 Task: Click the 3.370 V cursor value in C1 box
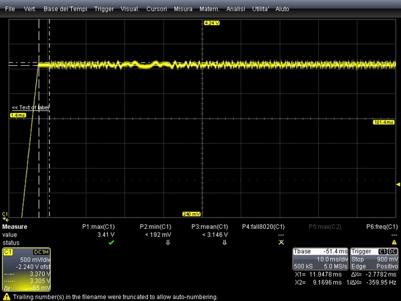(x=40, y=274)
